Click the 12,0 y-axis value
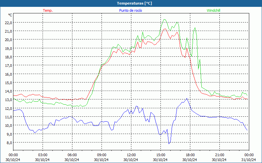 pos(9,108)
